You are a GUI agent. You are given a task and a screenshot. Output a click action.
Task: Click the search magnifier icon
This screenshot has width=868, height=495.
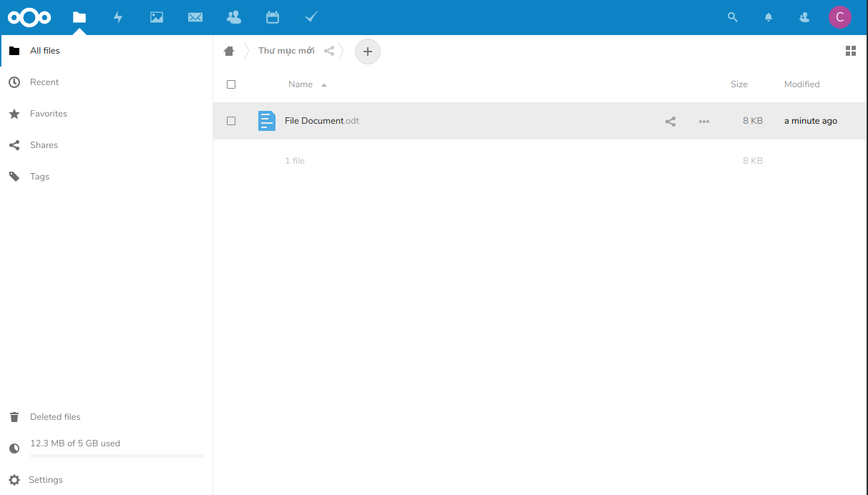coord(732,17)
